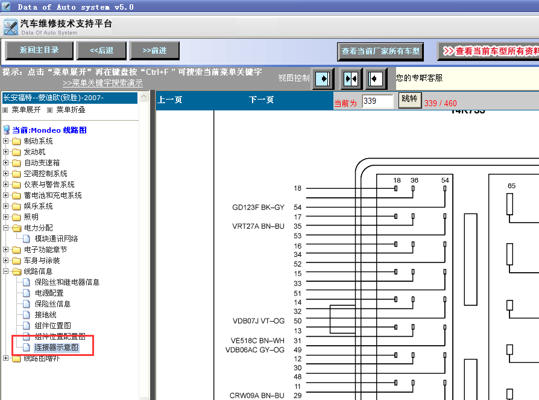Click 查看当前车型所有资料 button
The image size is (539, 400).
[488, 51]
